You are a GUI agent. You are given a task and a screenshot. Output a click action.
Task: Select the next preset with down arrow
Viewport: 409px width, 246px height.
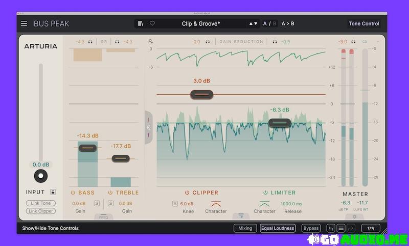tap(256, 23)
